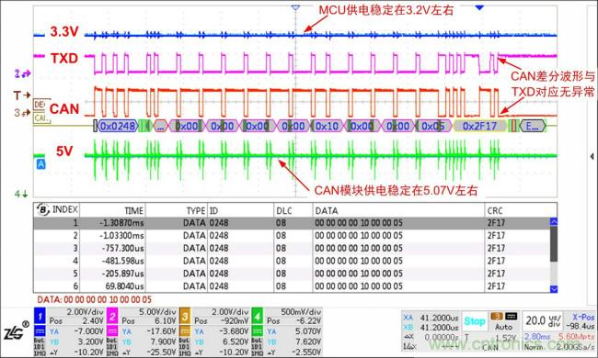Image resolution: width=598 pixels, height=358 pixels.
Task: Click the XA 41.2000us cursor readout
Action: pos(431,318)
